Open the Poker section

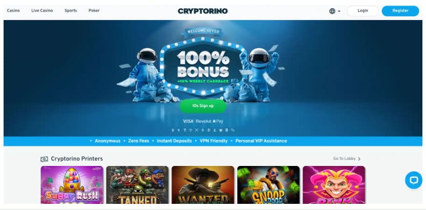coord(94,11)
